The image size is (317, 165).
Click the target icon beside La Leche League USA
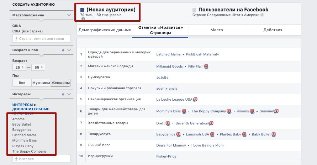coord(195,99)
